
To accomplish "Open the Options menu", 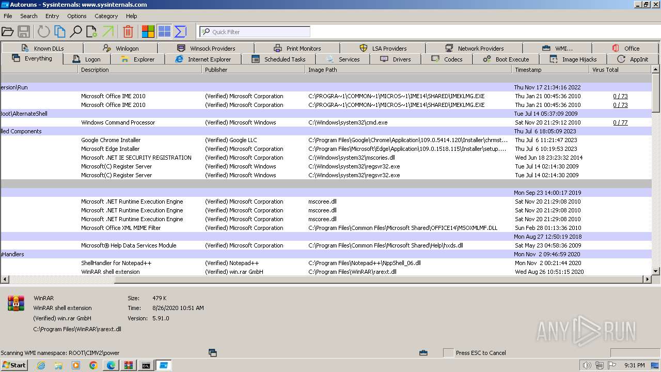I will (77, 16).
